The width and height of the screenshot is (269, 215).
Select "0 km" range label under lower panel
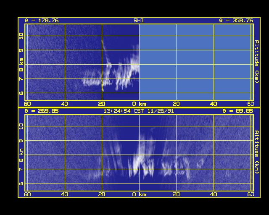[139, 194]
